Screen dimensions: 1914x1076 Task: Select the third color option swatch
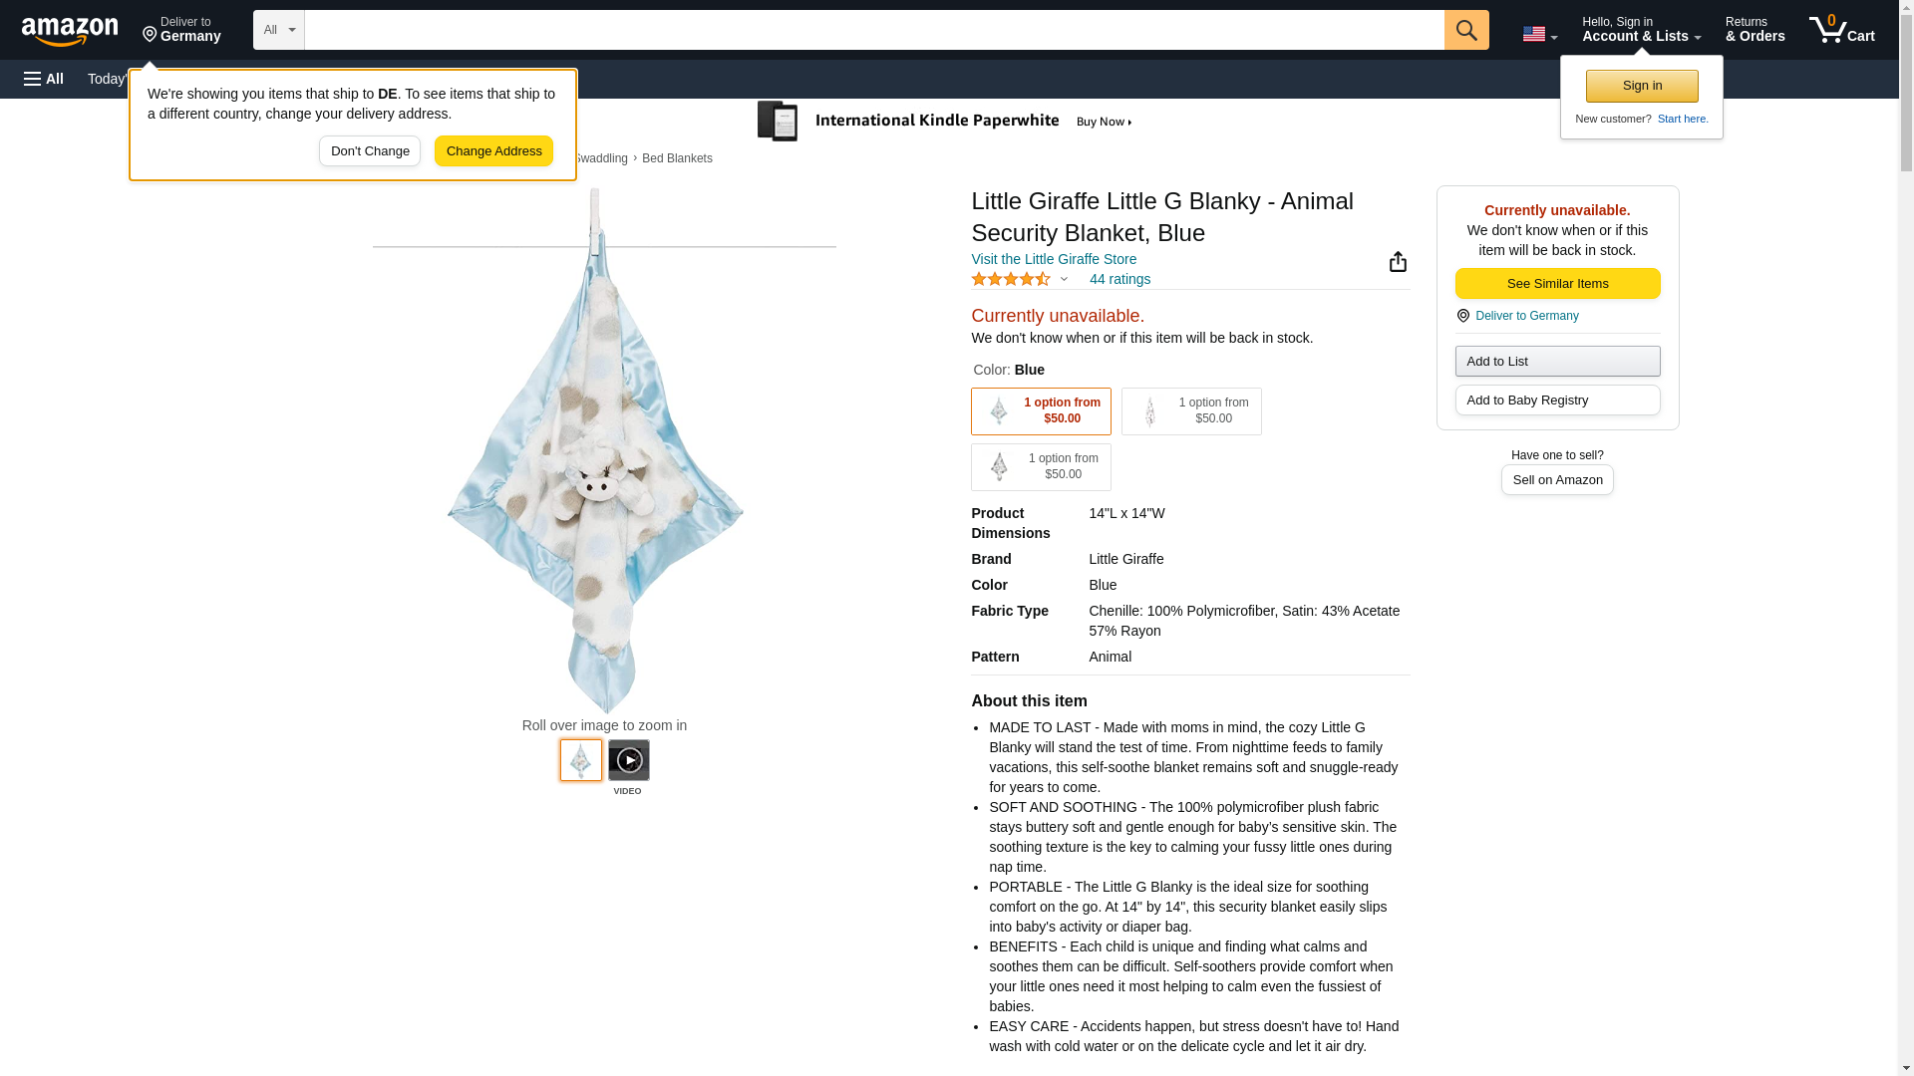pos(1041,467)
